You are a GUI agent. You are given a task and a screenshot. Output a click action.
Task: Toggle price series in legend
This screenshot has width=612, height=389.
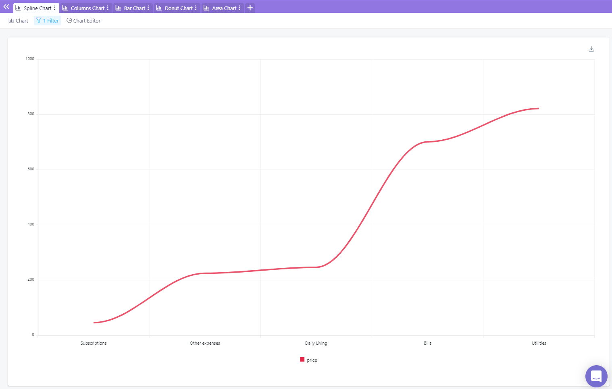[312, 360]
